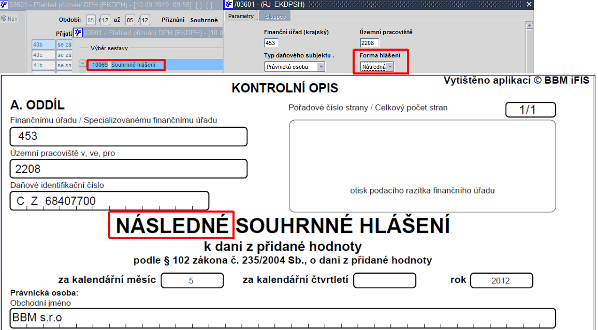Image resolution: width=598 pixels, height=330 pixels.
Task: Click the iFIS icon in the RJ_EKDPSH title bar
Action: point(229,5)
